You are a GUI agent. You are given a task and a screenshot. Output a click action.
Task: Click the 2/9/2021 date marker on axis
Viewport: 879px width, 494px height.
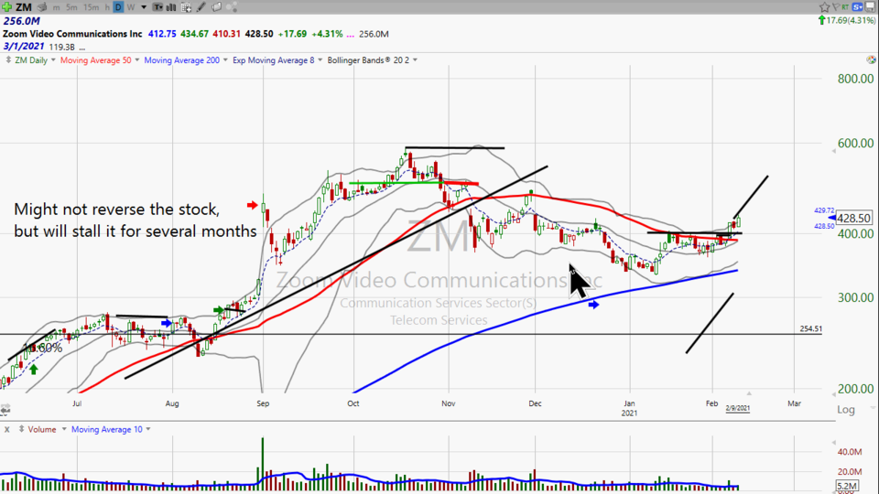(737, 408)
